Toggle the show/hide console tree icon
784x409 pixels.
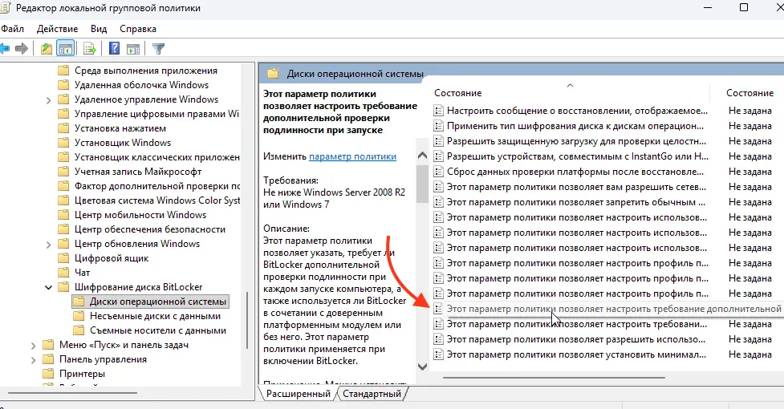point(66,49)
